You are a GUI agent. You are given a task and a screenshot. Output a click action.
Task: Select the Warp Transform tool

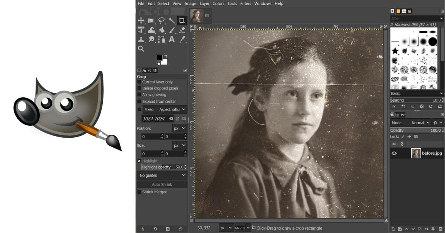[x=151, y=30]
